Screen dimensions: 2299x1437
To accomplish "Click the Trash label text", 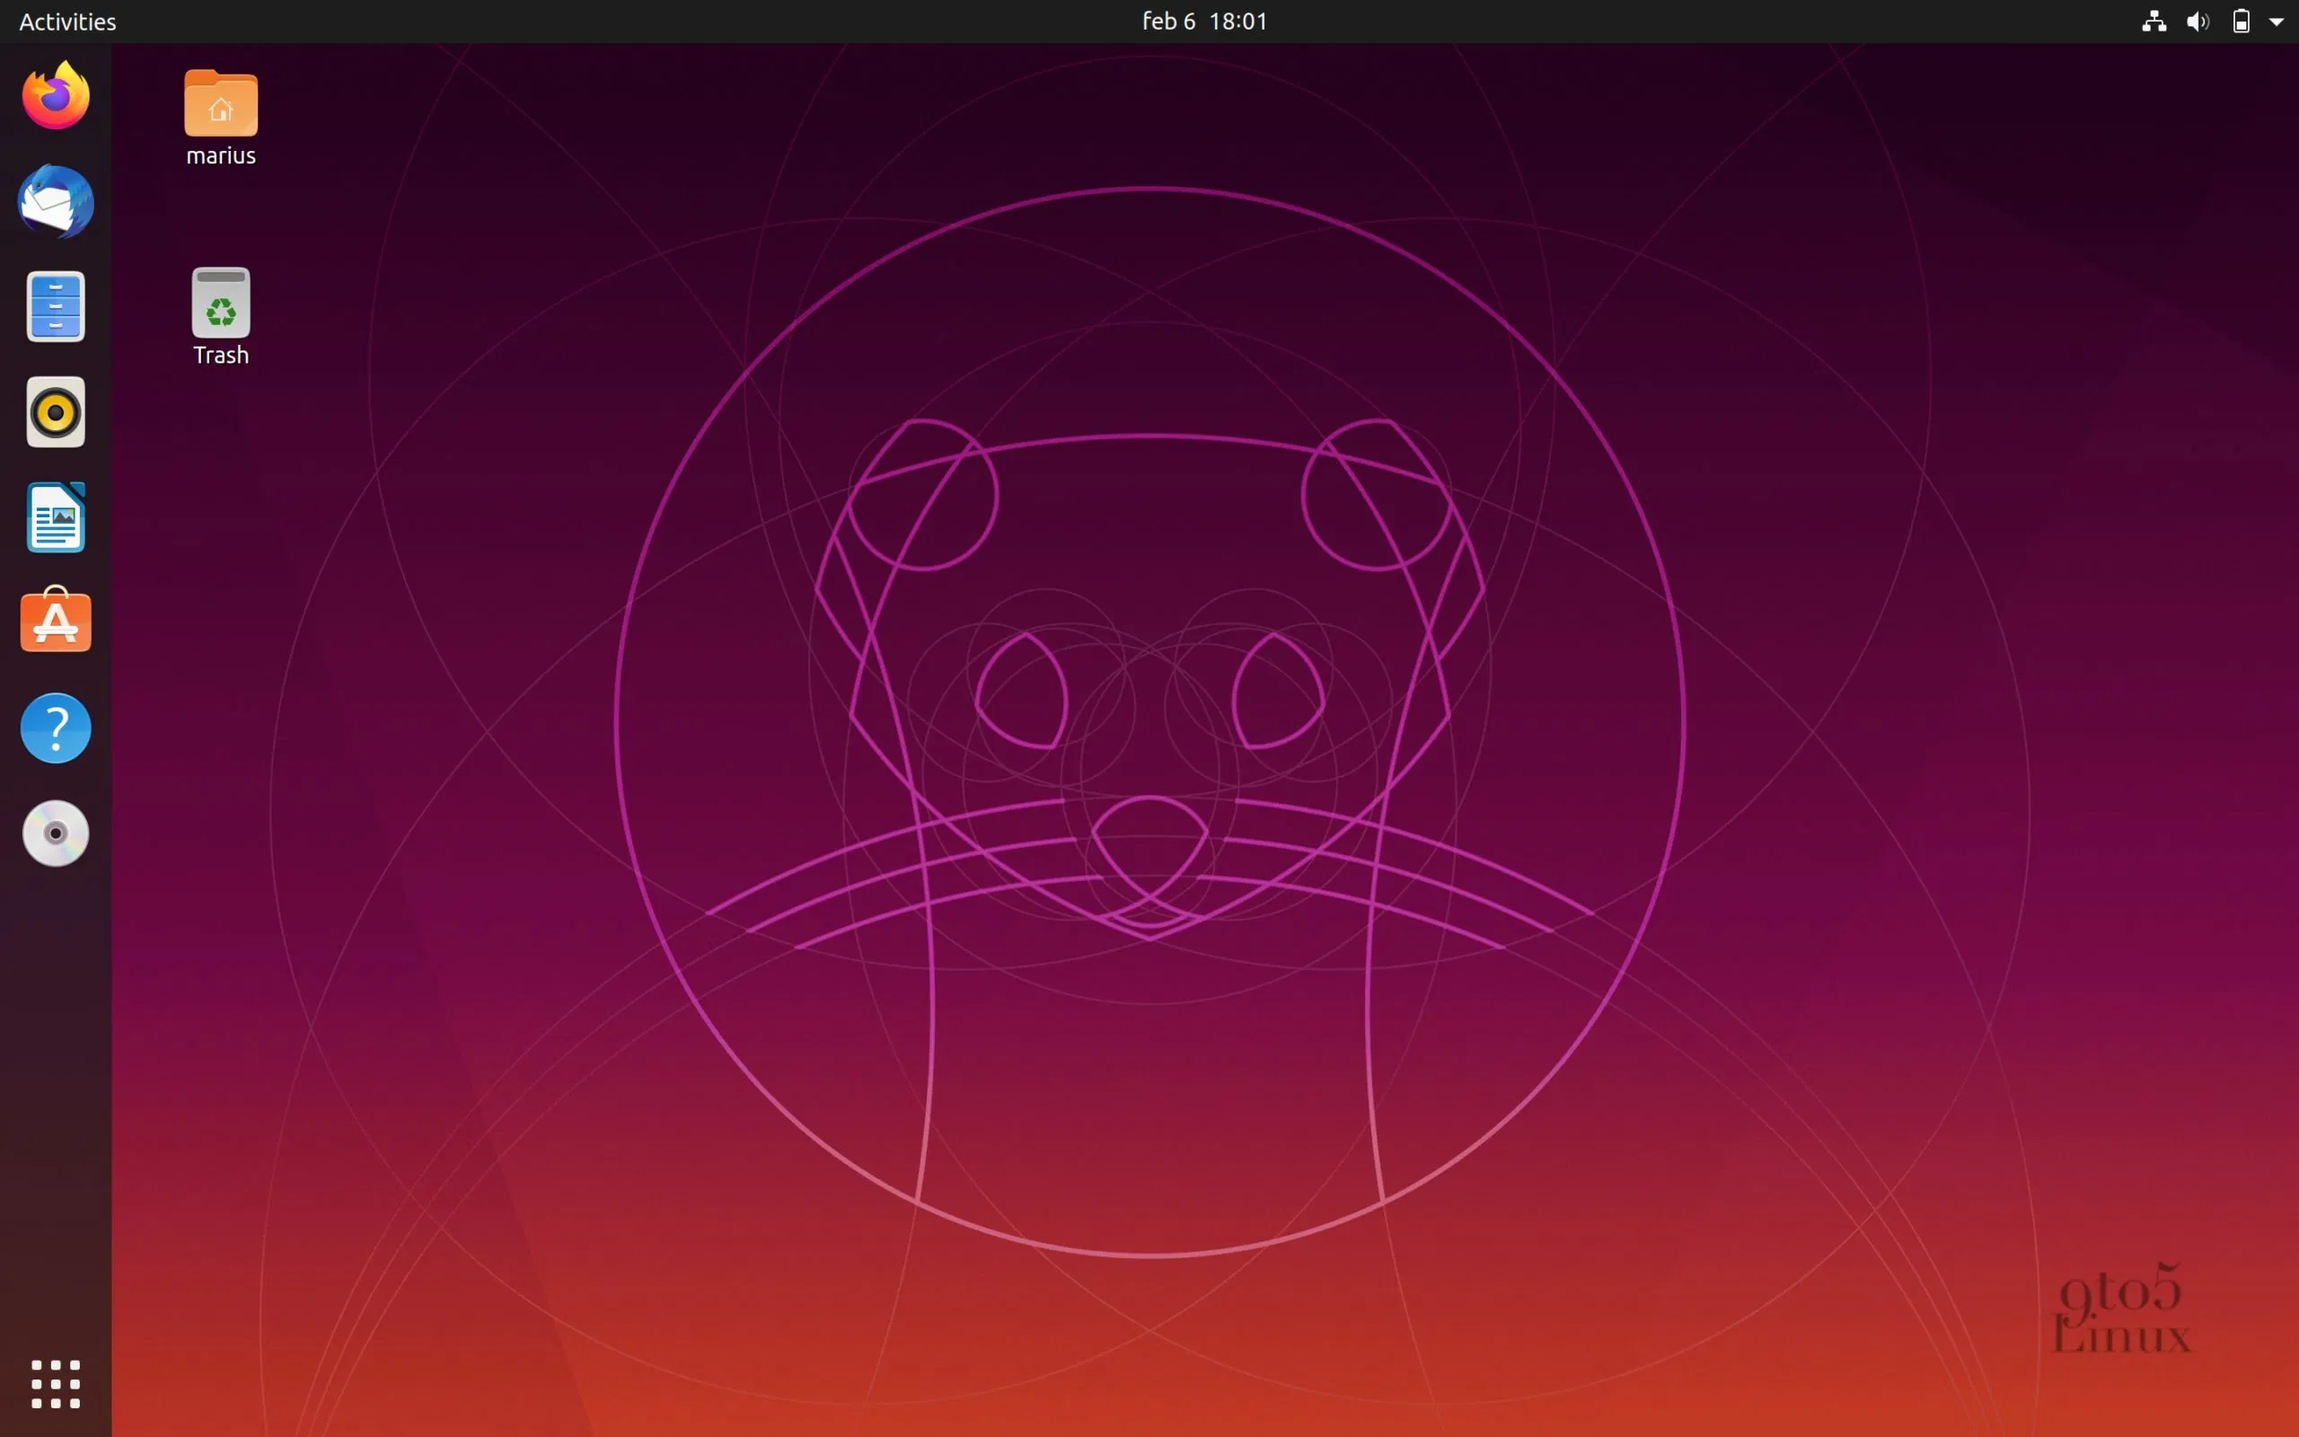I will [220, 356].
